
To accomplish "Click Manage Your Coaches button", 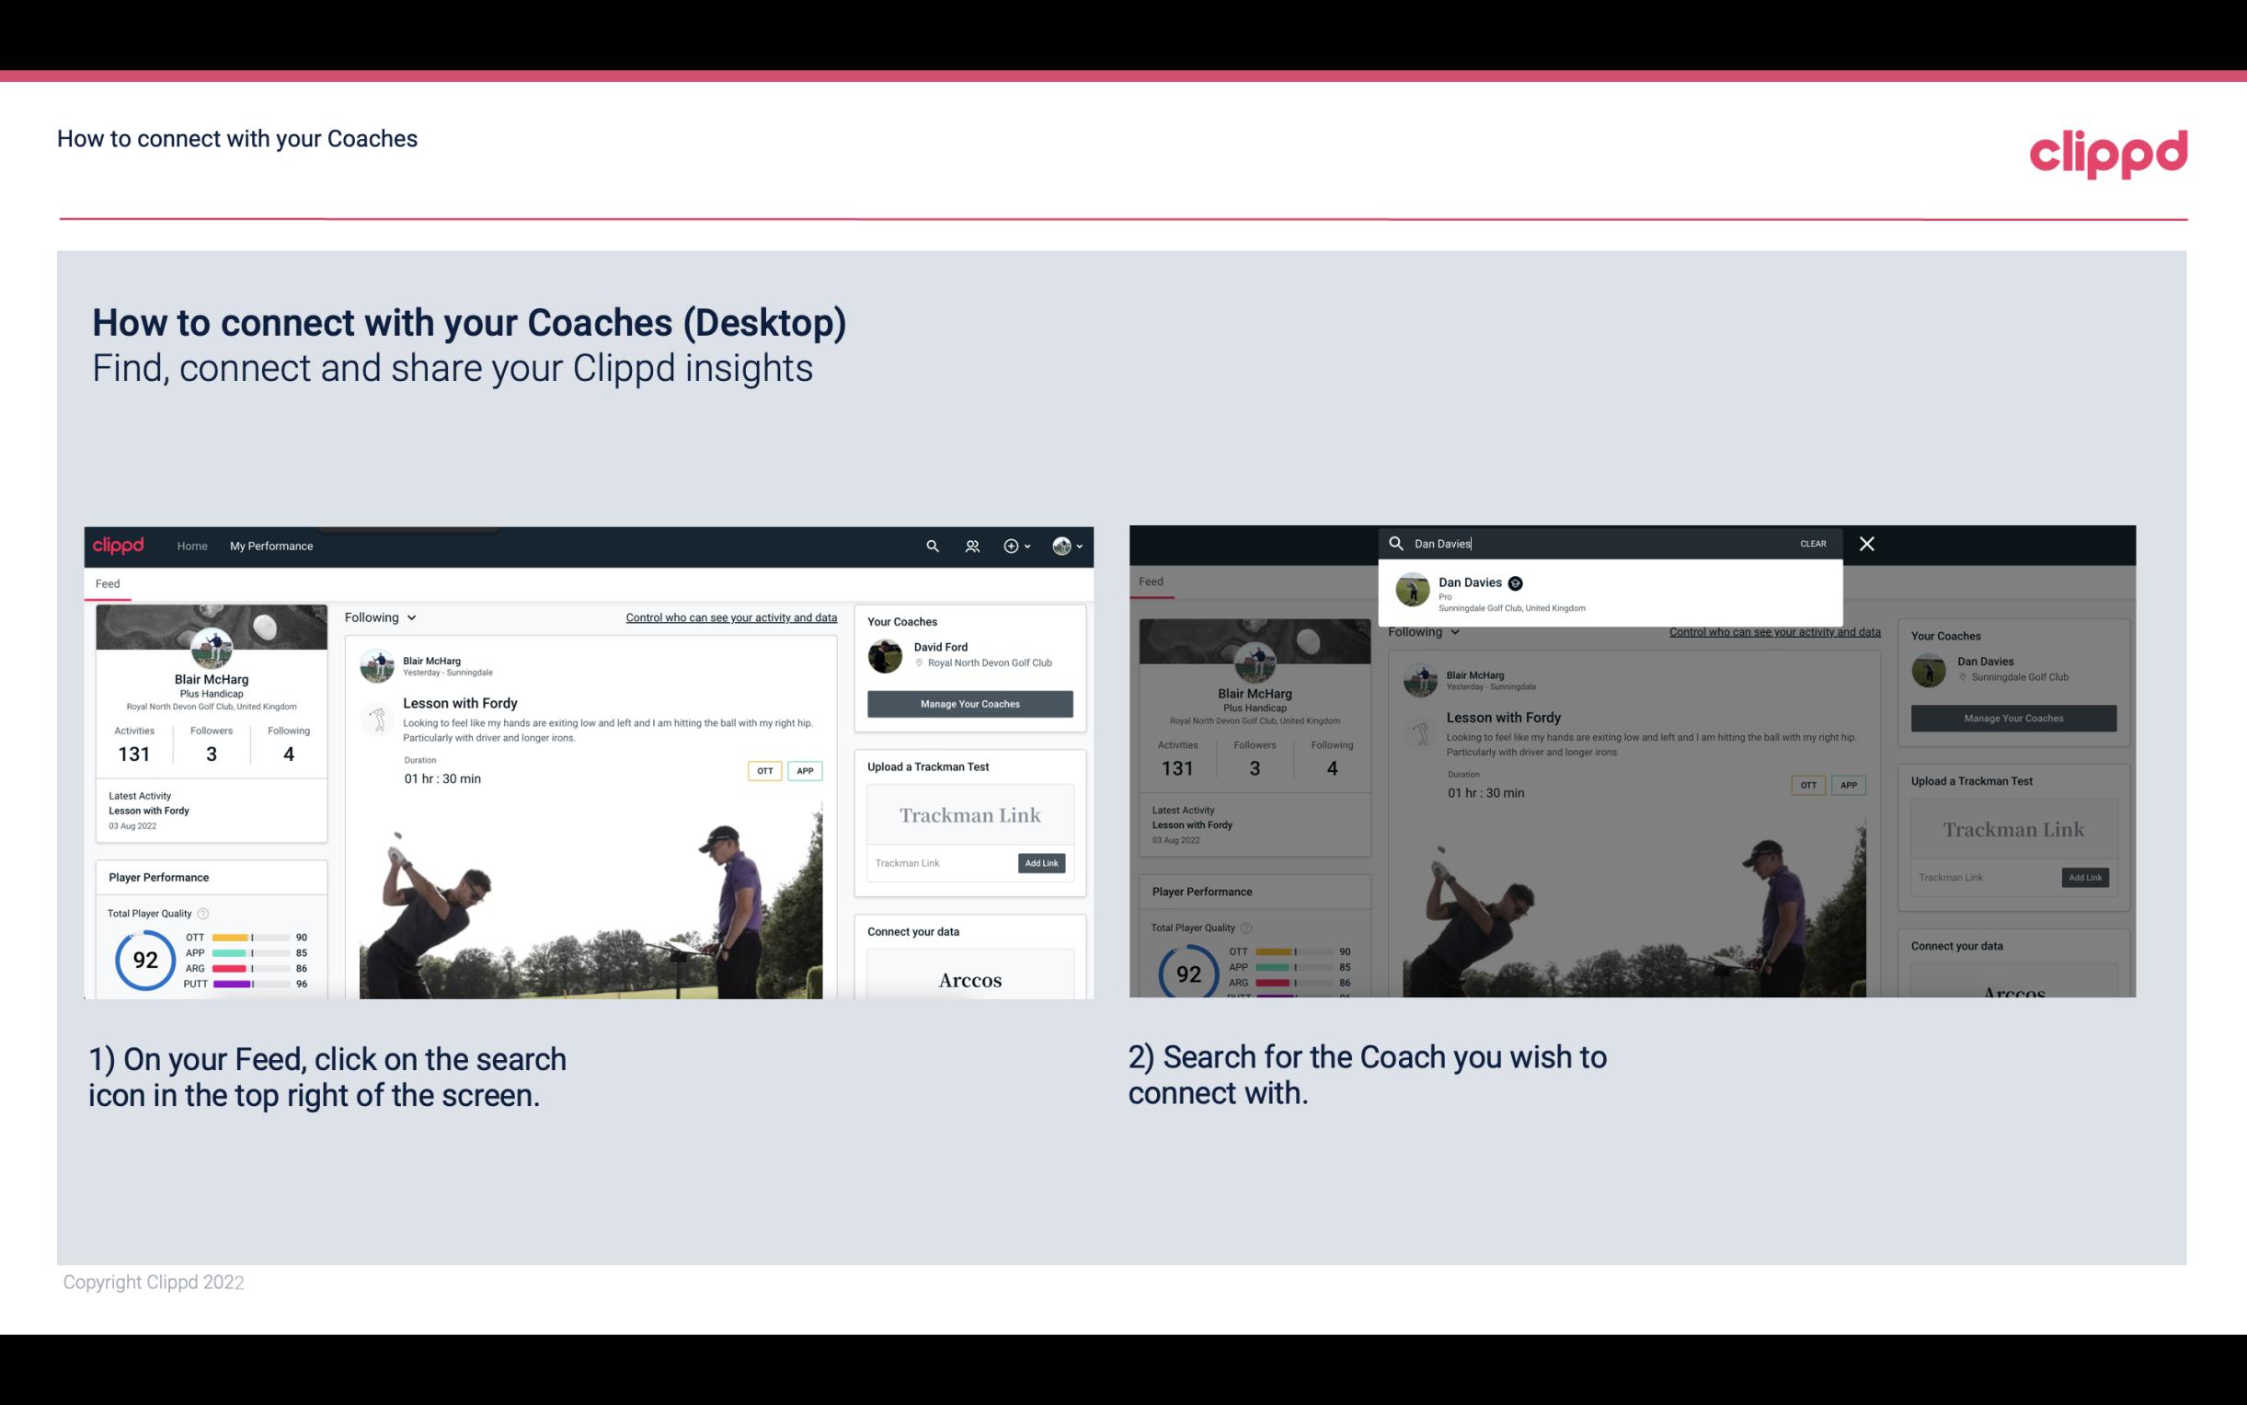I will coord(969,703).
